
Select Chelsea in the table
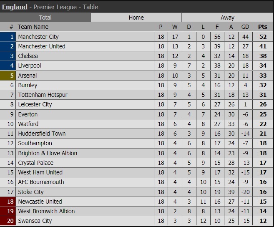click(x=28, y=56)
